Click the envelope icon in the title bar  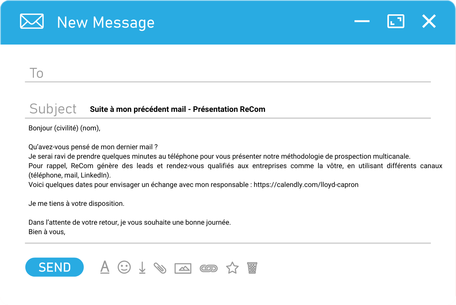pos(32,21)
